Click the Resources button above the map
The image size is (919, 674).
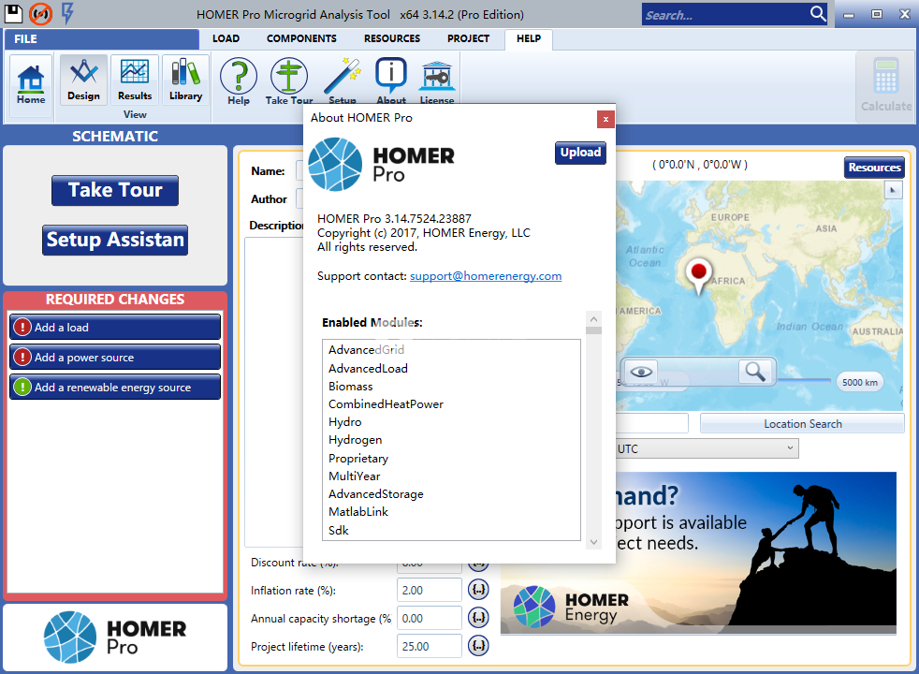874,168
